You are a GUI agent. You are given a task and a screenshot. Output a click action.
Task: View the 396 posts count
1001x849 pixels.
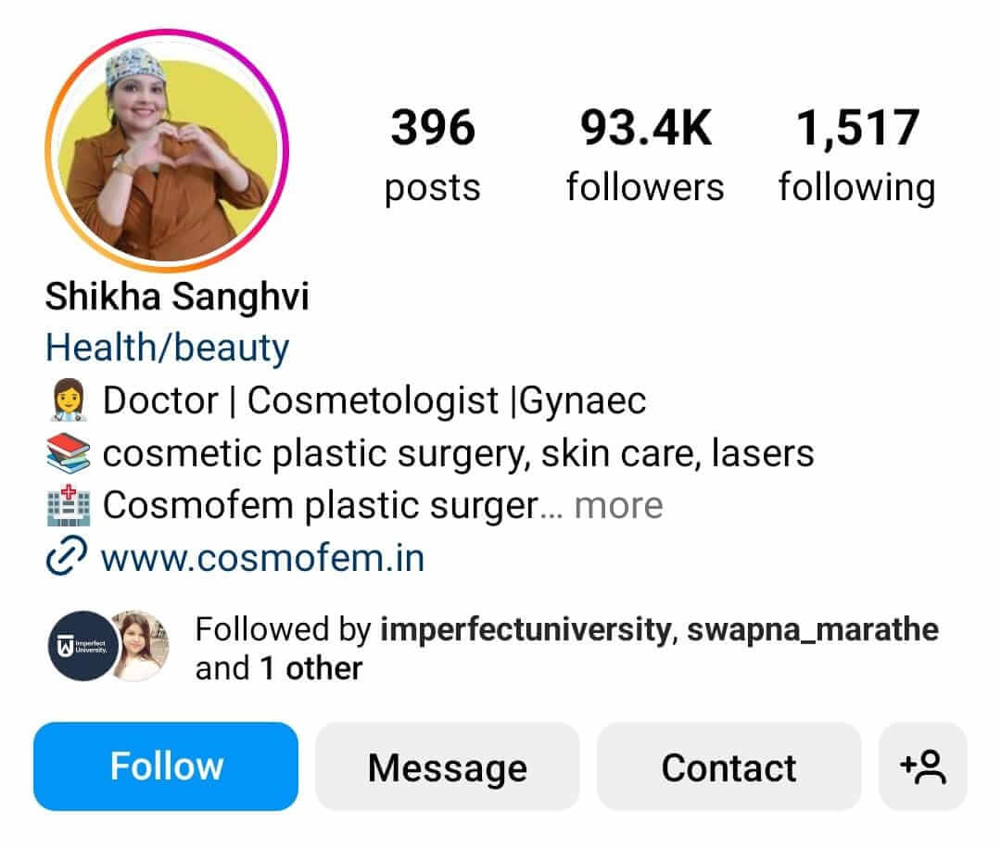point(433,155)
